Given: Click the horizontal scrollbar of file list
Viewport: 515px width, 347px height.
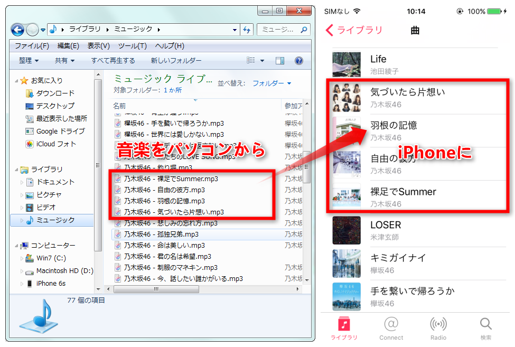Looking at the screenshot, I should click(x=156, y=289).
